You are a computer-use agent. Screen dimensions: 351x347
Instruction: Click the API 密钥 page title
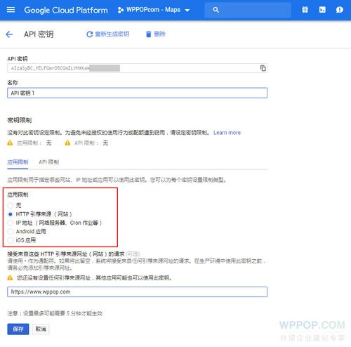coord(39,34)
